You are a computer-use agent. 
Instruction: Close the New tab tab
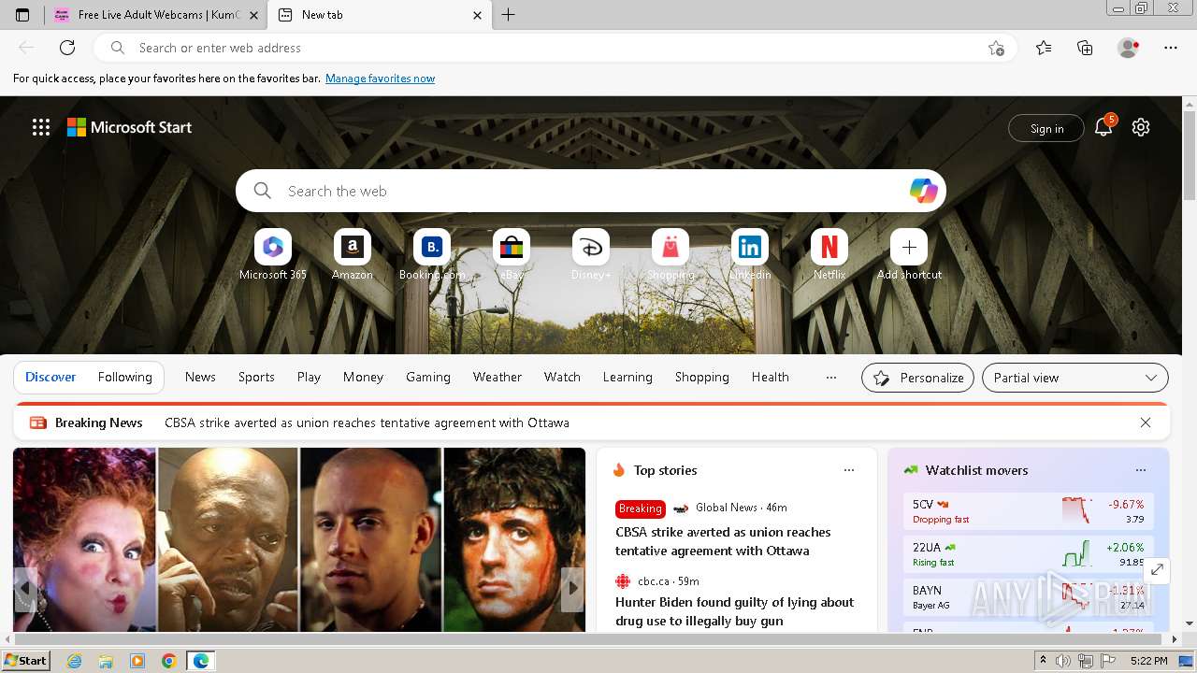pos(477,15)
